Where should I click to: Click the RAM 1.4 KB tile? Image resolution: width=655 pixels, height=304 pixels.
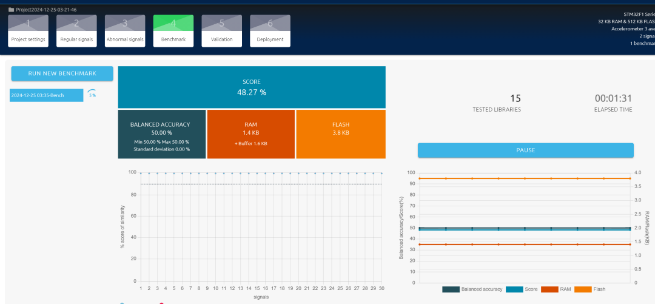tap(250, 133)
